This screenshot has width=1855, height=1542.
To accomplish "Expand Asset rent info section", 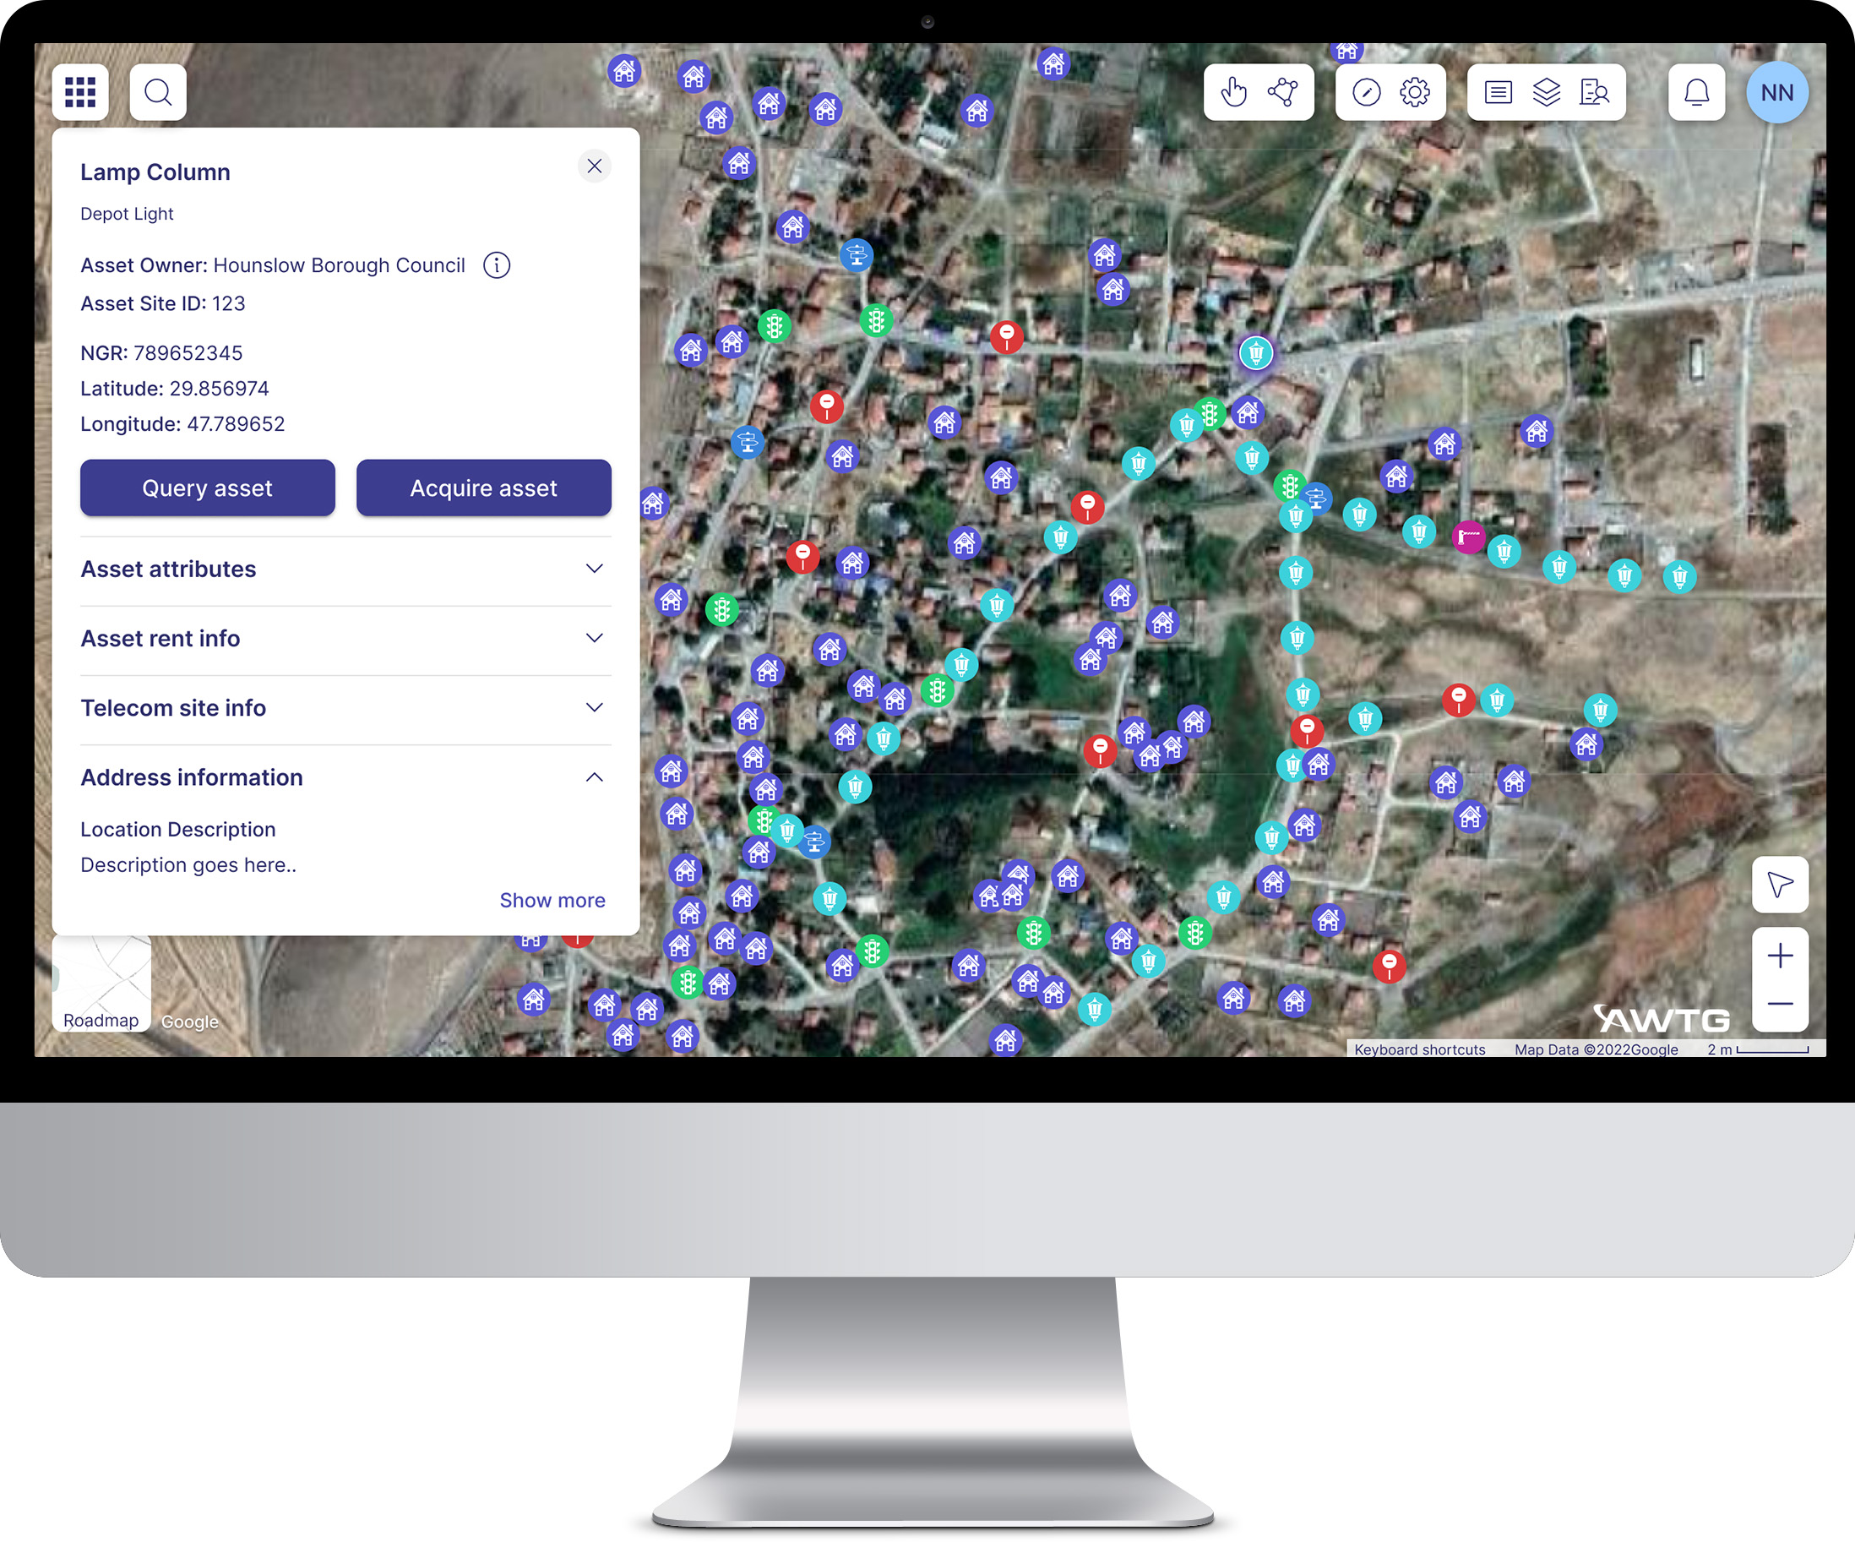I will click(345, 638).
